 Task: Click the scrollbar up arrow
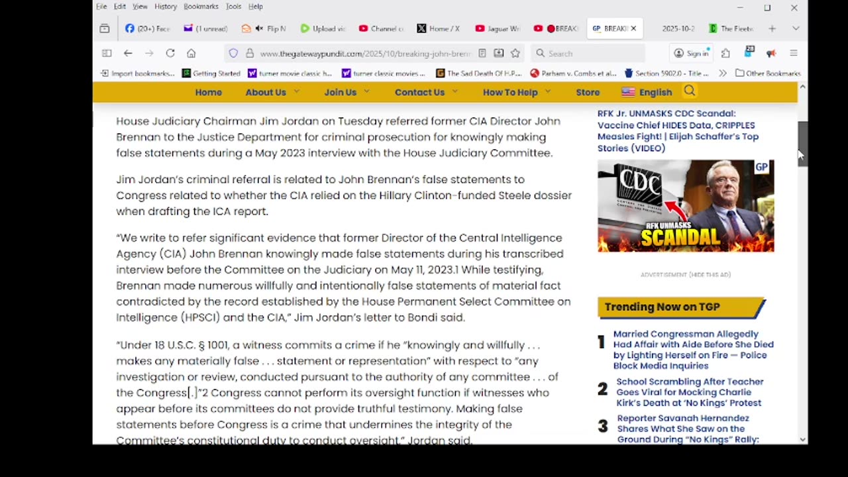click(803, 87)
